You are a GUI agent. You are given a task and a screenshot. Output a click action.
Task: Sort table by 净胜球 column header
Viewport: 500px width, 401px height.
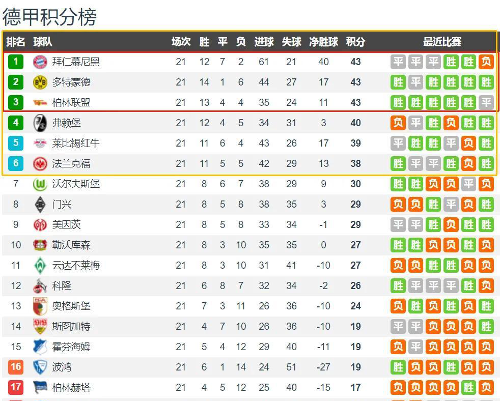click(x=323, y=42)
